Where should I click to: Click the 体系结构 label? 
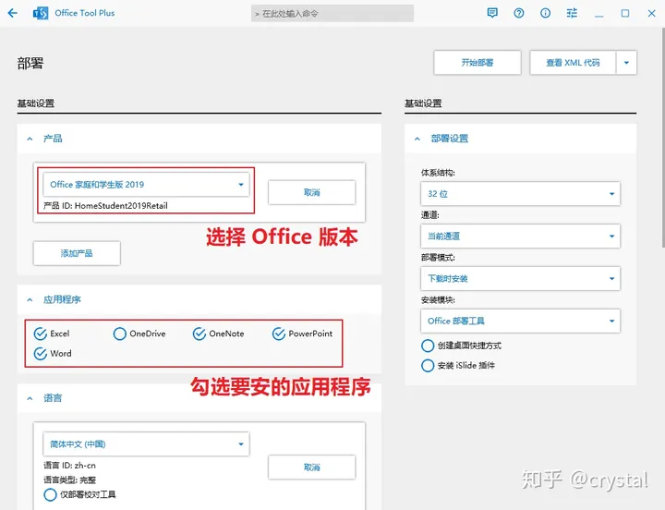(438, 173)
